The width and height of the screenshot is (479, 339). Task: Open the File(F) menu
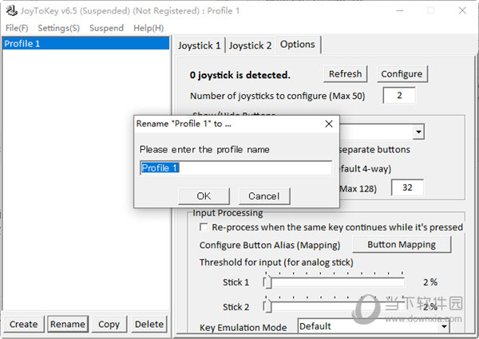click(x=17, y=28)
